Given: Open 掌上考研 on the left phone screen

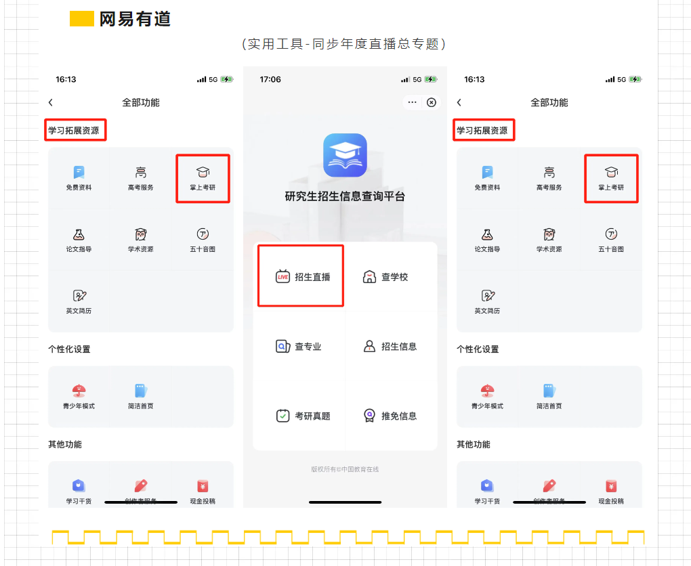Looking at the screenshot, I should coord(203,178).
